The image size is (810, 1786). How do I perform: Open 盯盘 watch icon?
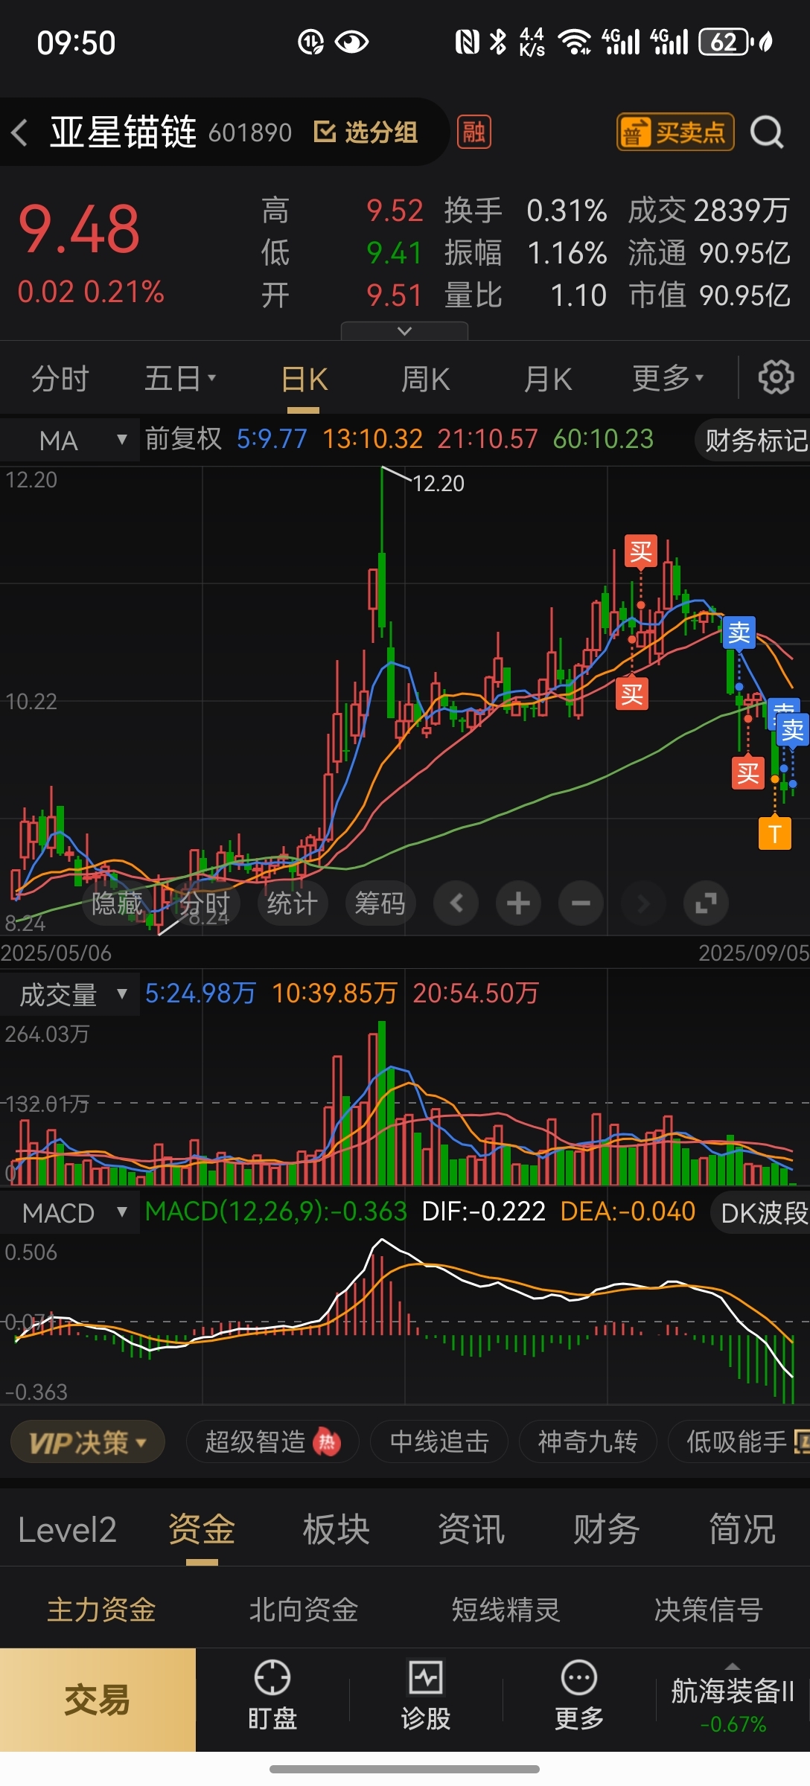coord(272,1696)
